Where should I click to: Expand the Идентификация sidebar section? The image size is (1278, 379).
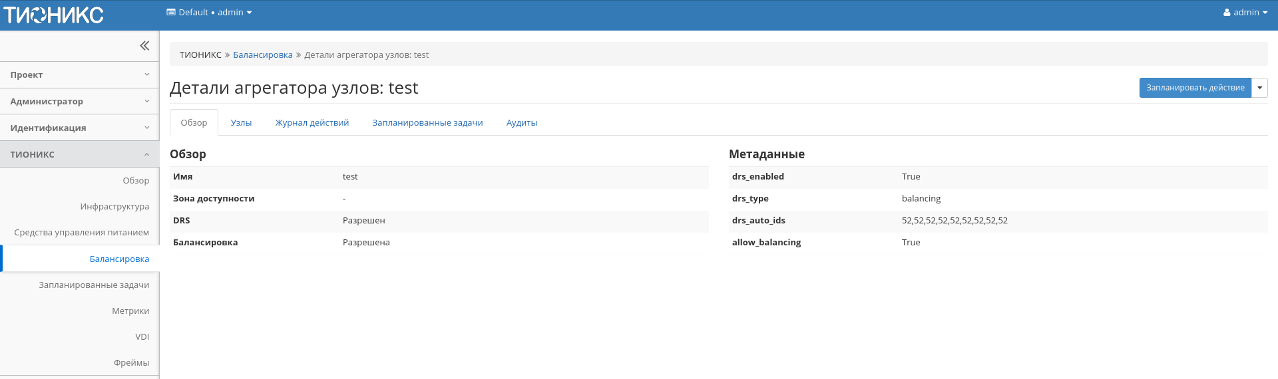tap(79, 128)
